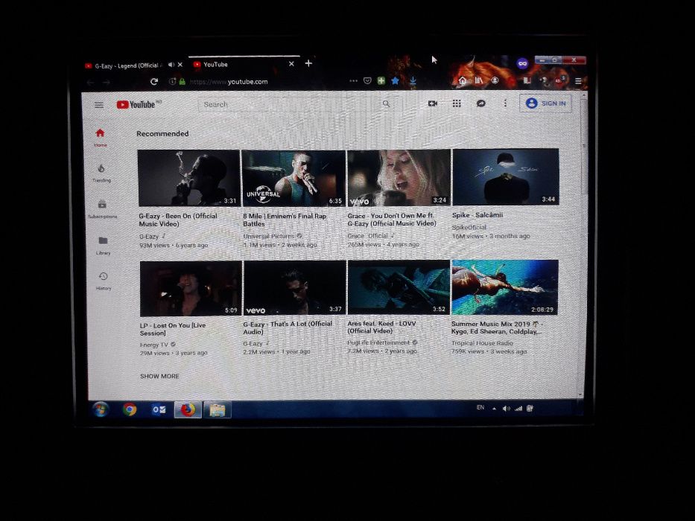The image size is (695, 521).
Task: Open the messages speech bubble icon
Action: tap(481, 103)
